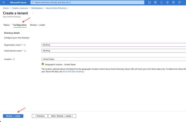Click the search magnifier icon

tap(33, 2)
